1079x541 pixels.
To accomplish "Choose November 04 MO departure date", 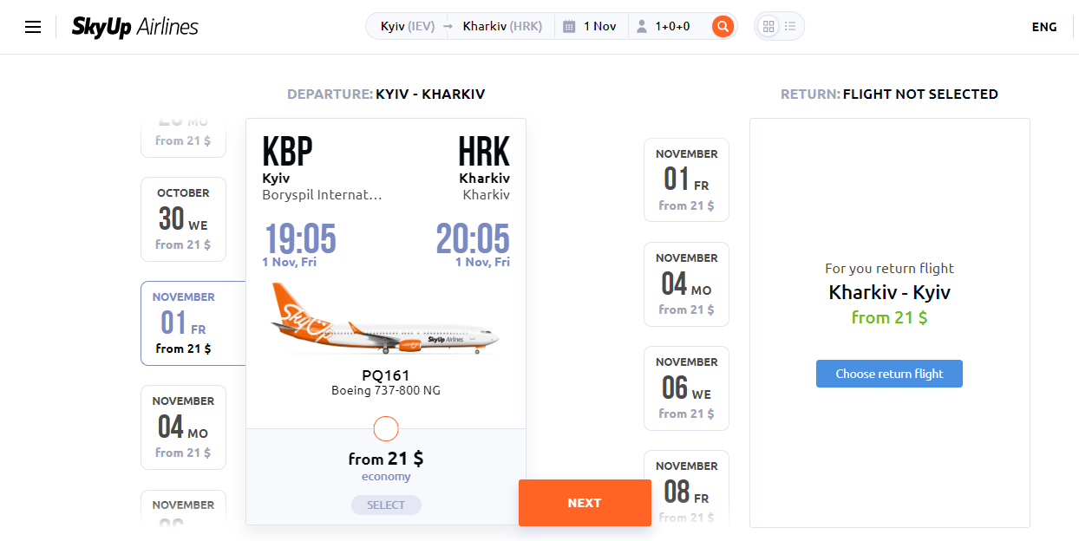I will tap(183, 427).
